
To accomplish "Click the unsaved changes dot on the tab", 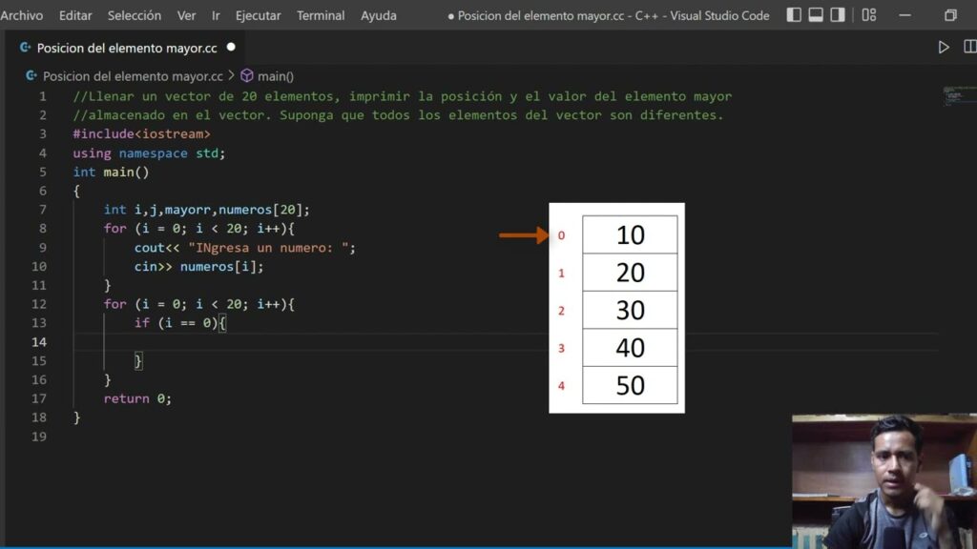I will pos(229,47).
